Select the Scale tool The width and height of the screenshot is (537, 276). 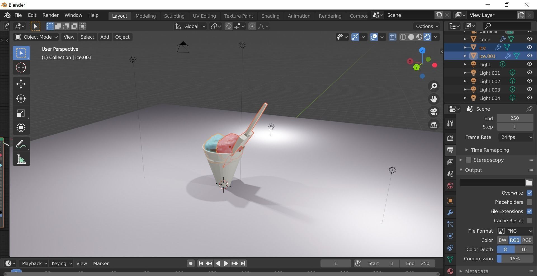(x=21, y=113)
